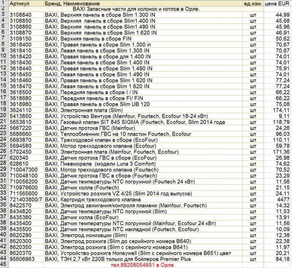This screenshot has width=292, height=268.
Task: Select article cell 8620370
Action: 26,253
